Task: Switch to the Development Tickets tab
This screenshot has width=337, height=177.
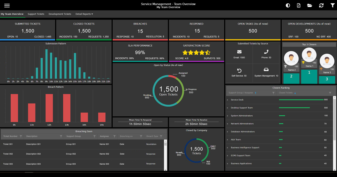Action: pyautogui.click(x=60, y=14)
